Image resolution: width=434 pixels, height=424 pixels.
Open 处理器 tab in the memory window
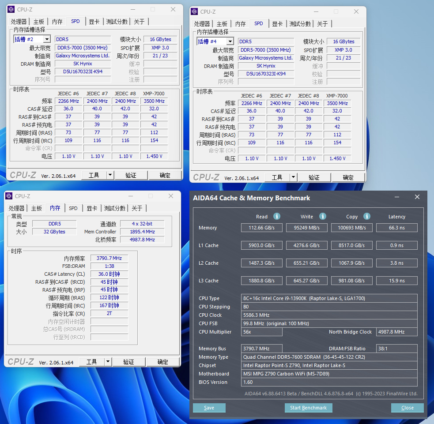coord(17,208)
